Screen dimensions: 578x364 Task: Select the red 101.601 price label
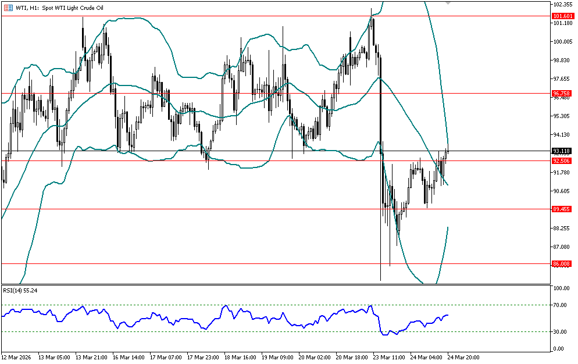click(x=562, y=16)
